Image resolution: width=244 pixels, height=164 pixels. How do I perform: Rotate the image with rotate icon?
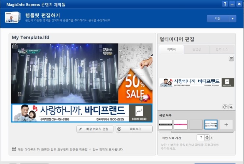pos(225,107)
